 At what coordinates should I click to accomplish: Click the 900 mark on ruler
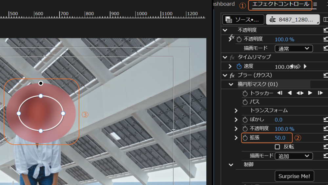click(x=115, y=14)
